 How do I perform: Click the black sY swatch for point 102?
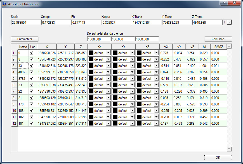[115, 117]
